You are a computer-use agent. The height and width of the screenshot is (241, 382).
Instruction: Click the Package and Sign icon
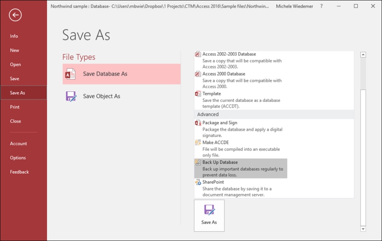point(198,123)
